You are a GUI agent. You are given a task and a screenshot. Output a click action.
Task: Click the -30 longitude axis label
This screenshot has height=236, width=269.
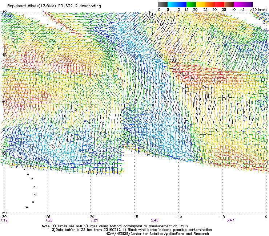point(3,217)
